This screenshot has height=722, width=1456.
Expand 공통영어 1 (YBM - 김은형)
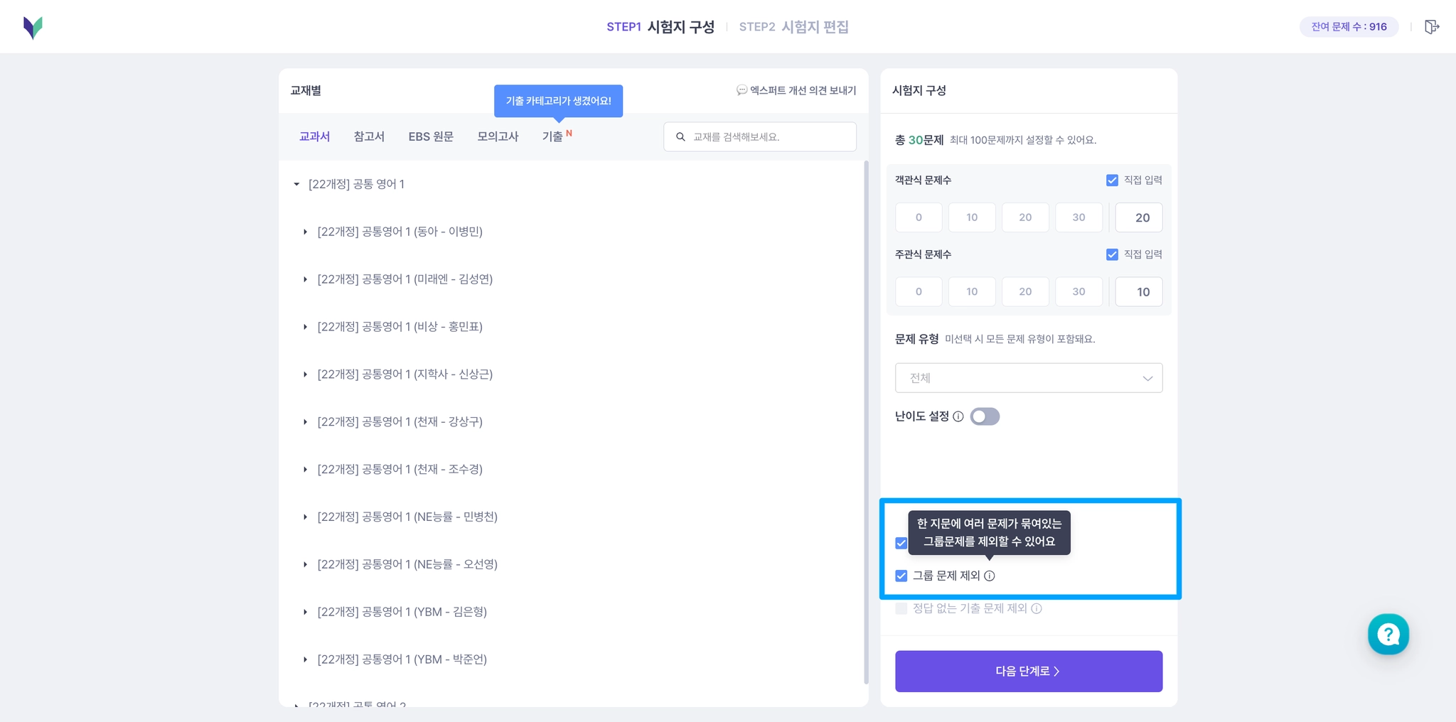coord(305,612)
